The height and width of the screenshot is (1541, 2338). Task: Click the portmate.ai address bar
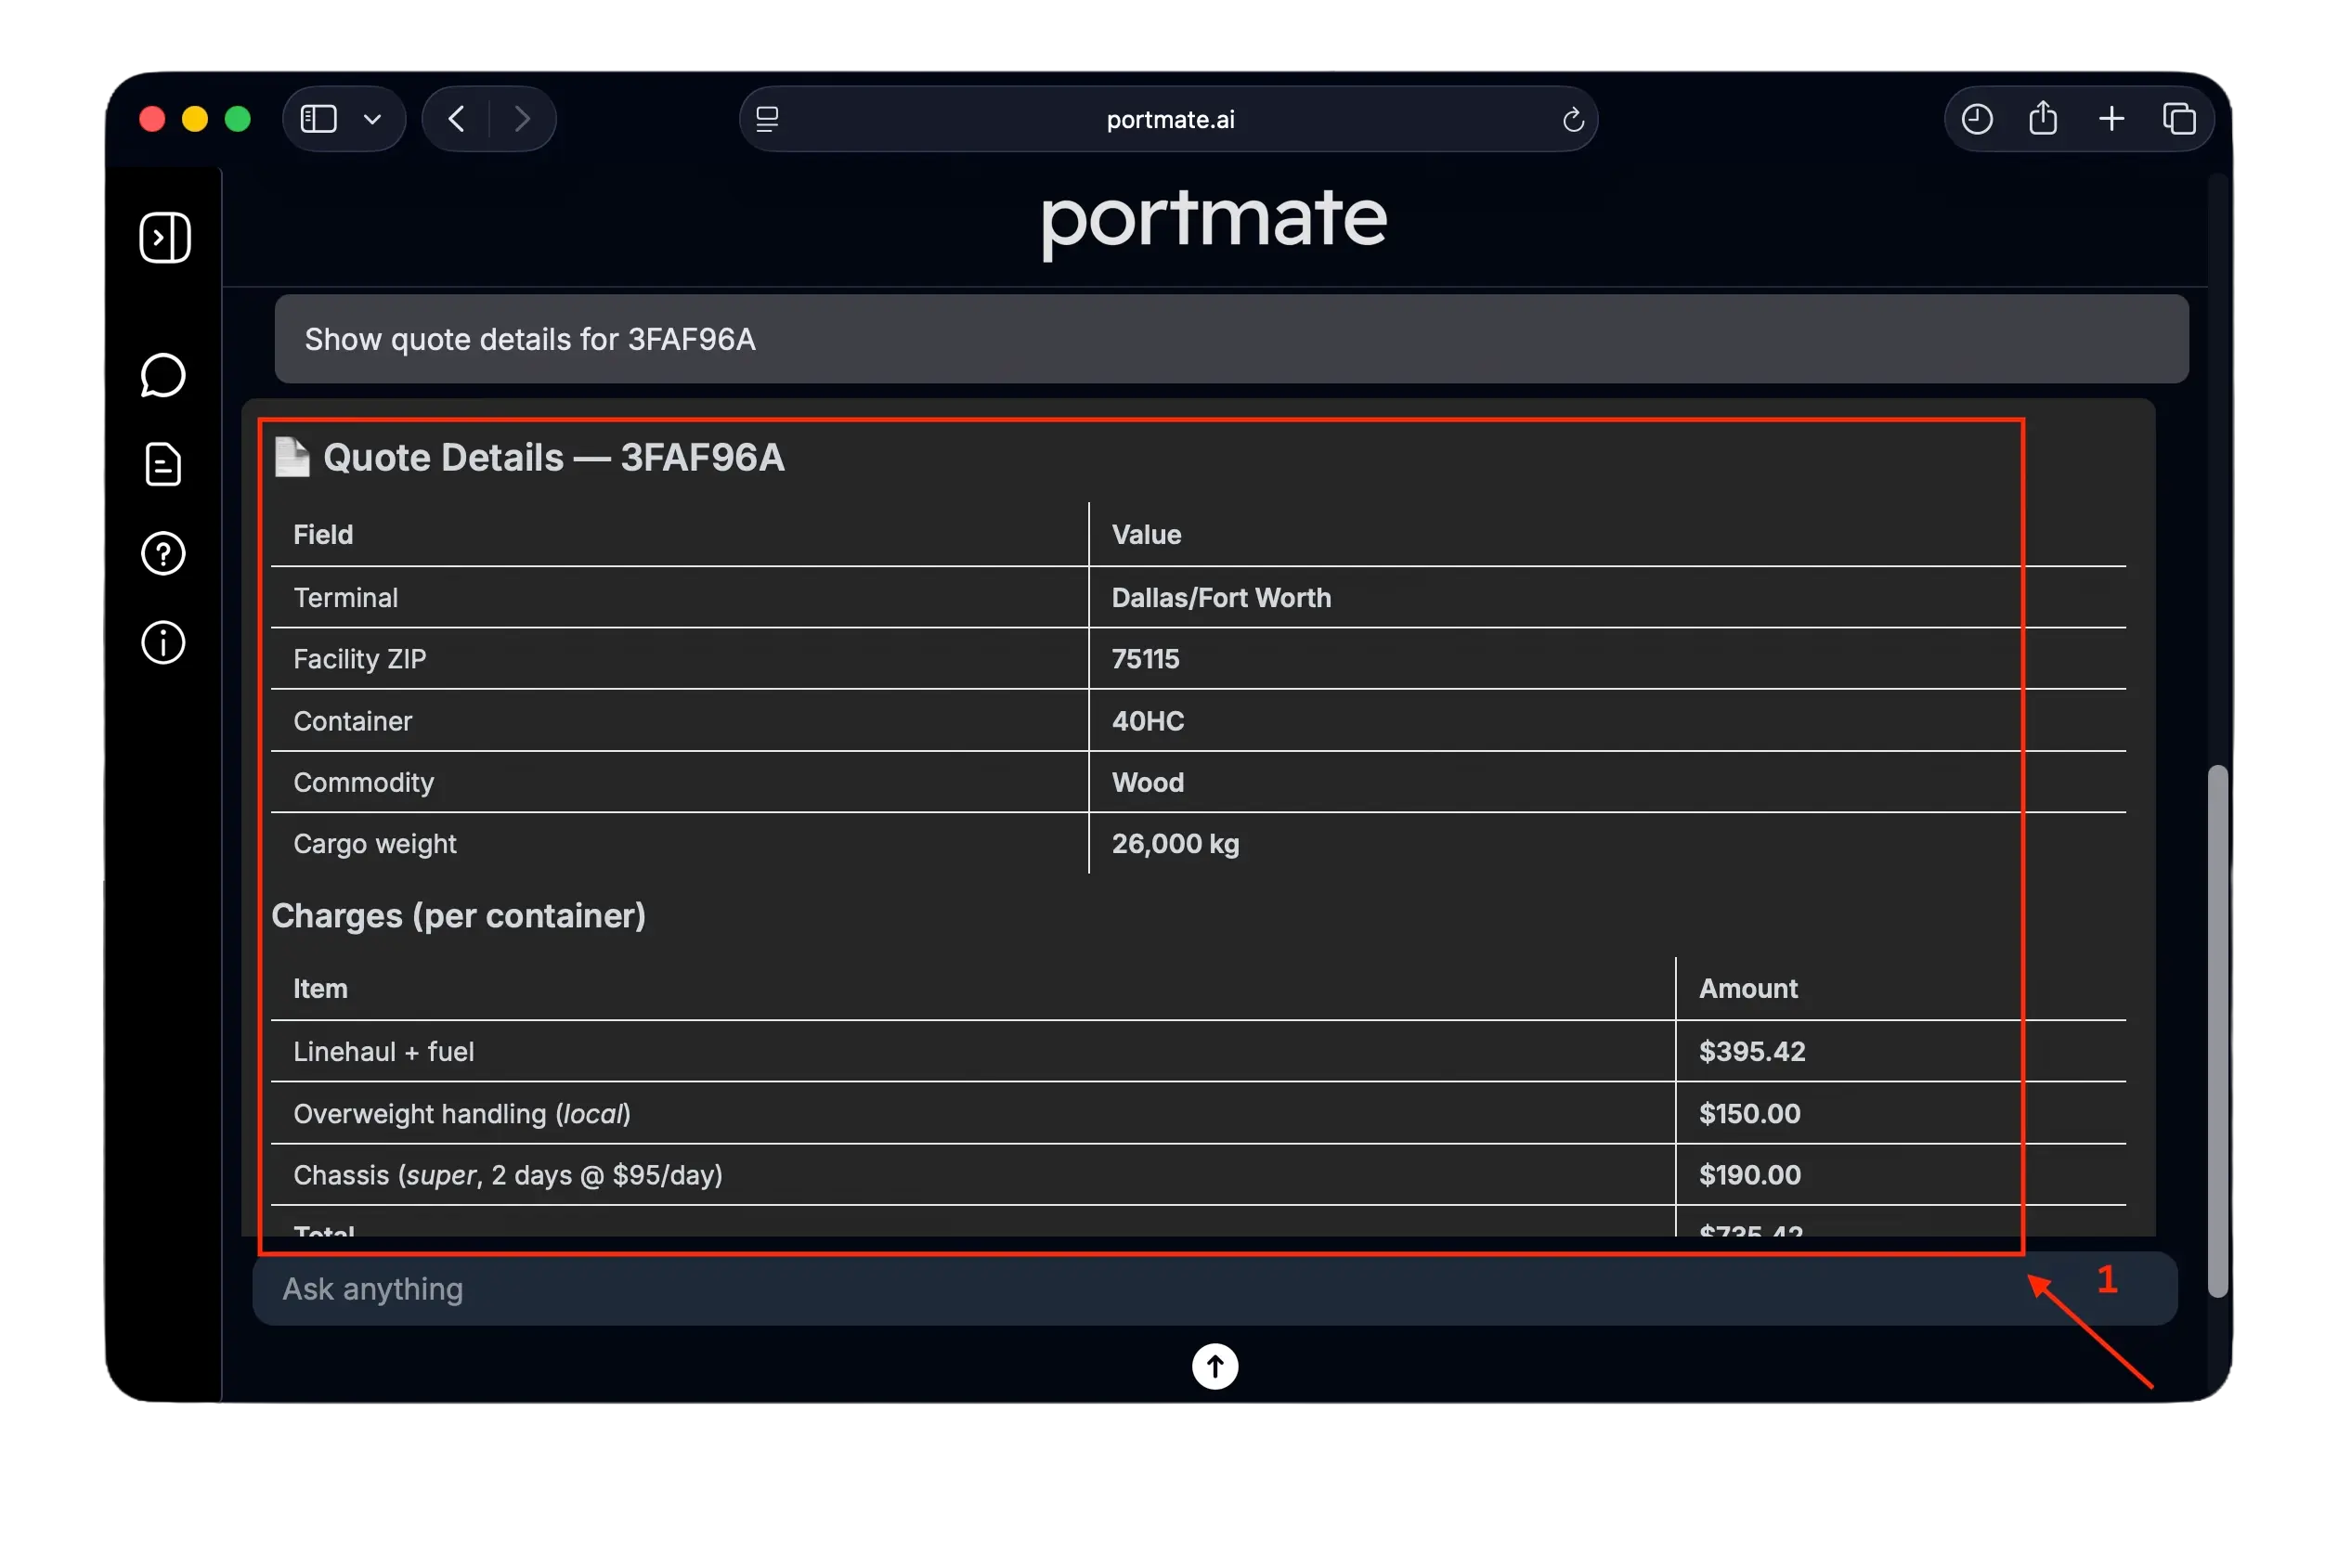click(x=1168, y=119)
